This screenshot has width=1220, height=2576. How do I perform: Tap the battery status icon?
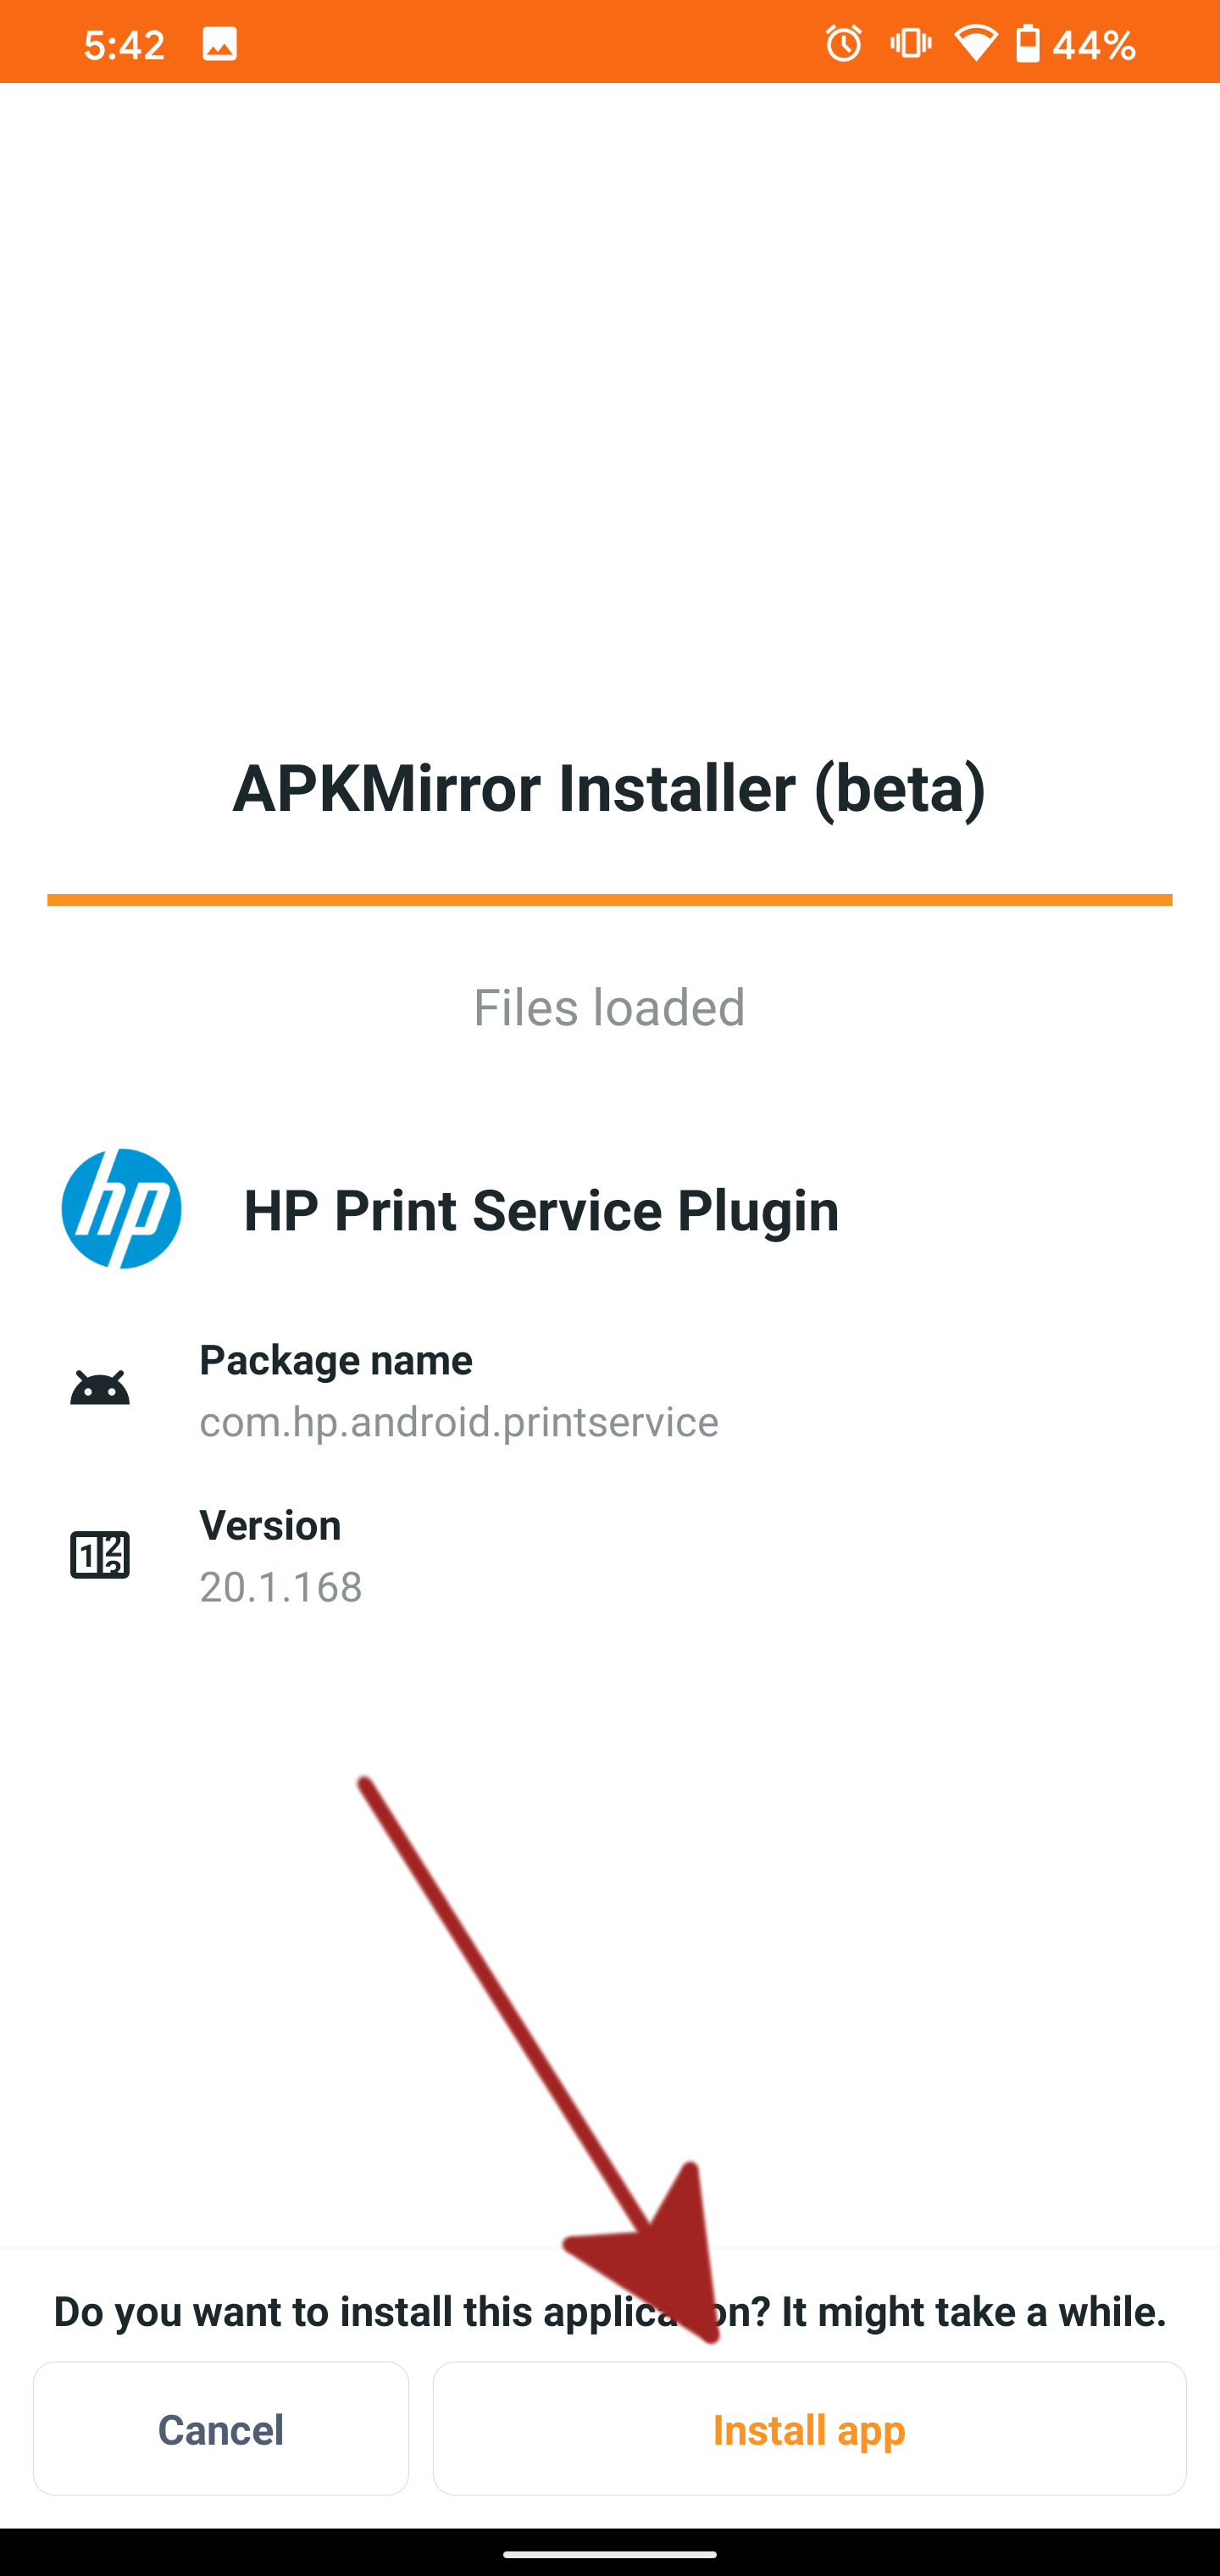point(1028,44)
